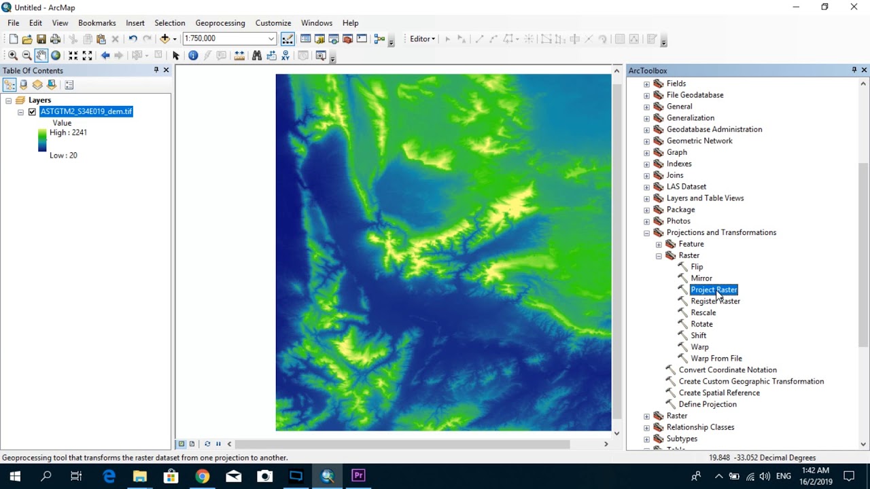The image size is (870, 489).
Task: Click List By Source icon
Action: coord(24,85)
